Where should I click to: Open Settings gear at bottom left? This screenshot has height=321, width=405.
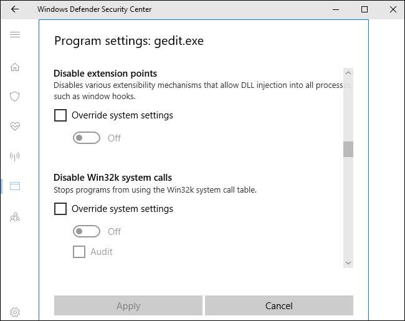pyautogui.click(x=15, y=312)
